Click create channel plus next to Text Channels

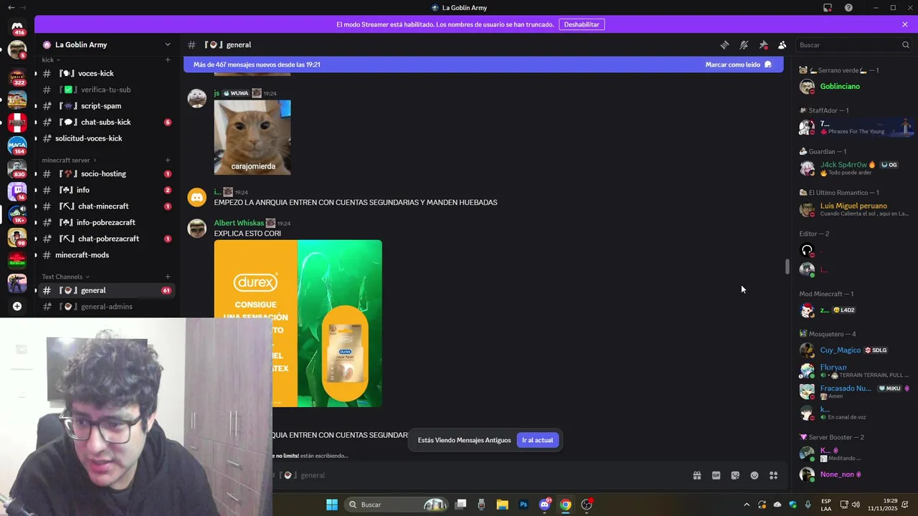point(168,277)
